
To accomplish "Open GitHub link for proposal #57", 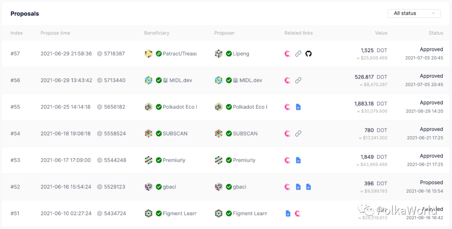I will click(308, 53).
